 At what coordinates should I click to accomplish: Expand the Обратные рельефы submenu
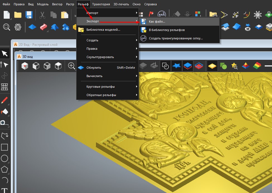(108, 95)
